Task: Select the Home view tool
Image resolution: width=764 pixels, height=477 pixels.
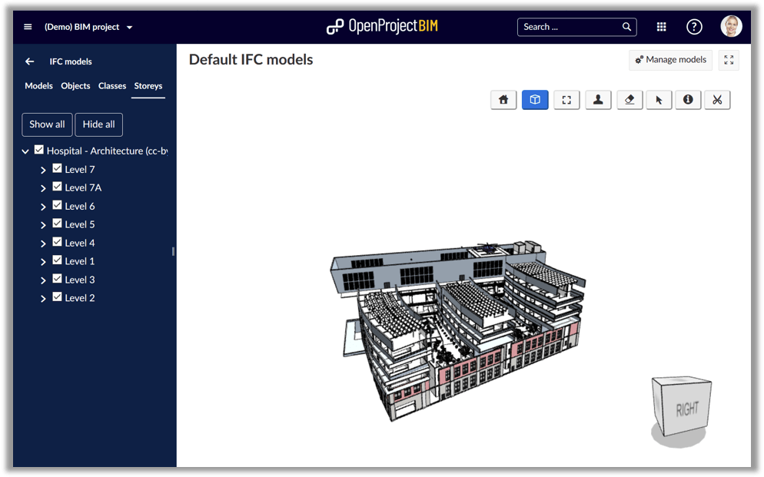Action: 503,99
